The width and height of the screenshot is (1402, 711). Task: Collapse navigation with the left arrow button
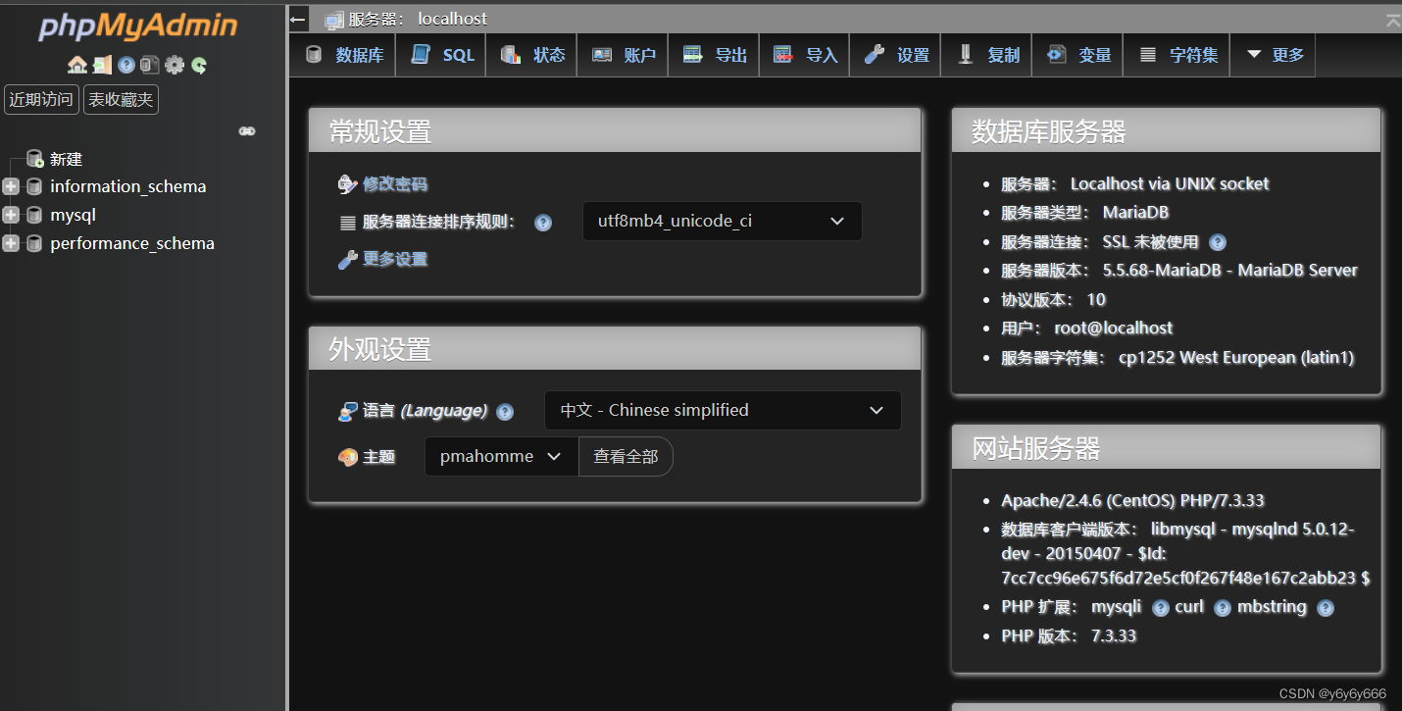pyautogui.click(x=299, y=19)
